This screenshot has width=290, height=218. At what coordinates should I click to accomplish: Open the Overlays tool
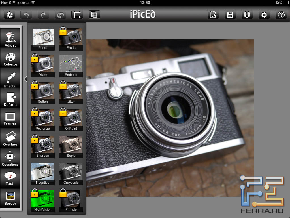10,139
